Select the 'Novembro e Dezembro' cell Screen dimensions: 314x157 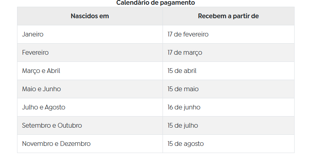click(90, 144)
